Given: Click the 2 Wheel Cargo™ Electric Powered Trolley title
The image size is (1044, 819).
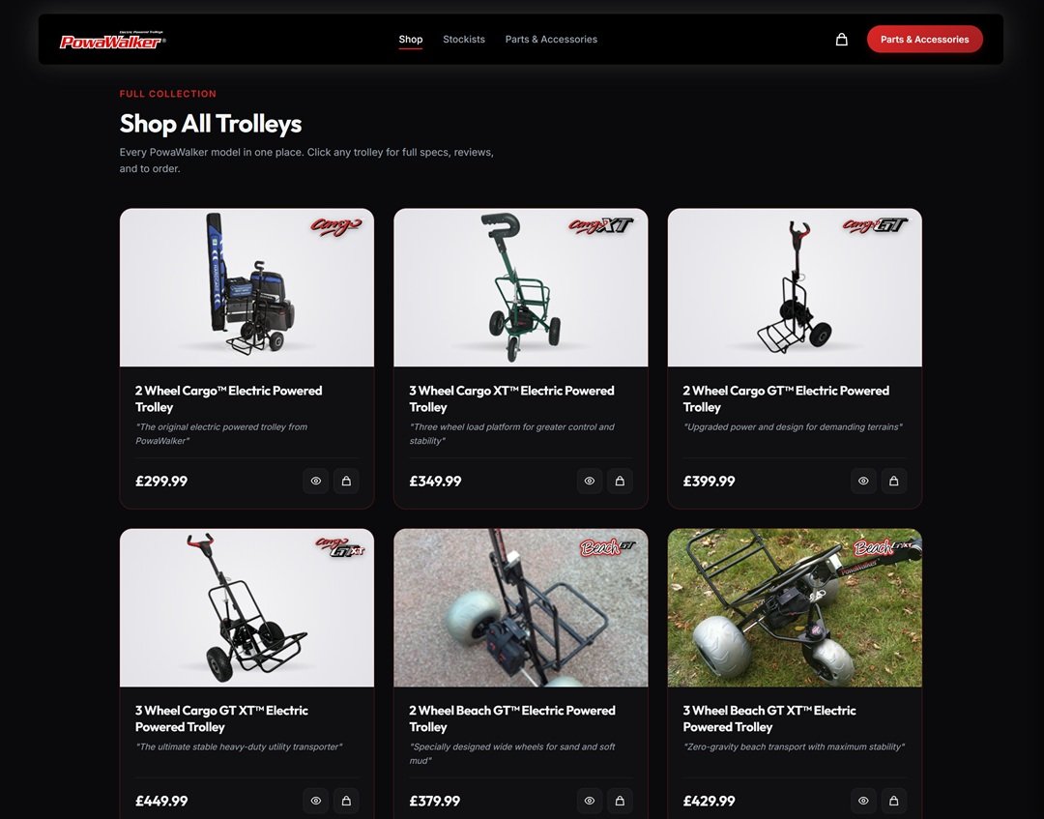Looking at the screenshot, I should [228, 398].
